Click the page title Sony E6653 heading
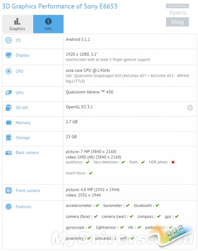 point(60,6)
